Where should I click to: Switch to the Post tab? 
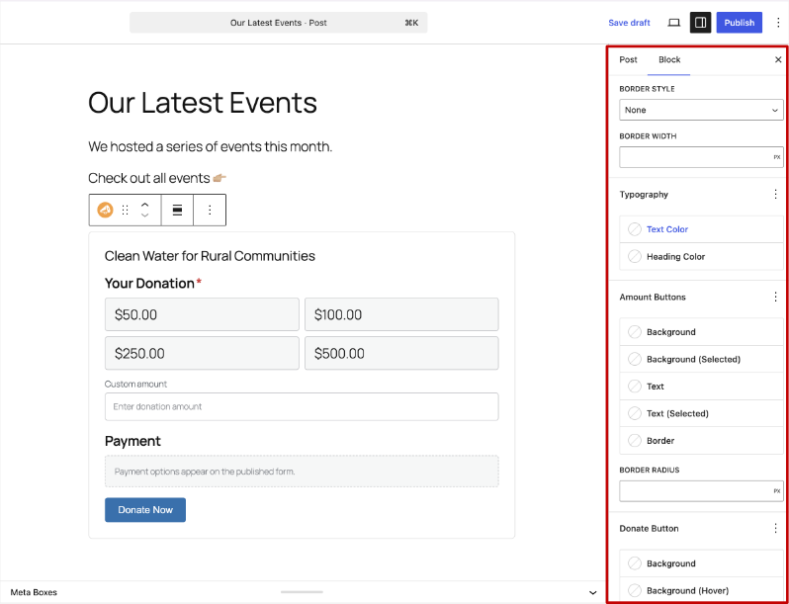pyautogui.click(x=628, y=60)
